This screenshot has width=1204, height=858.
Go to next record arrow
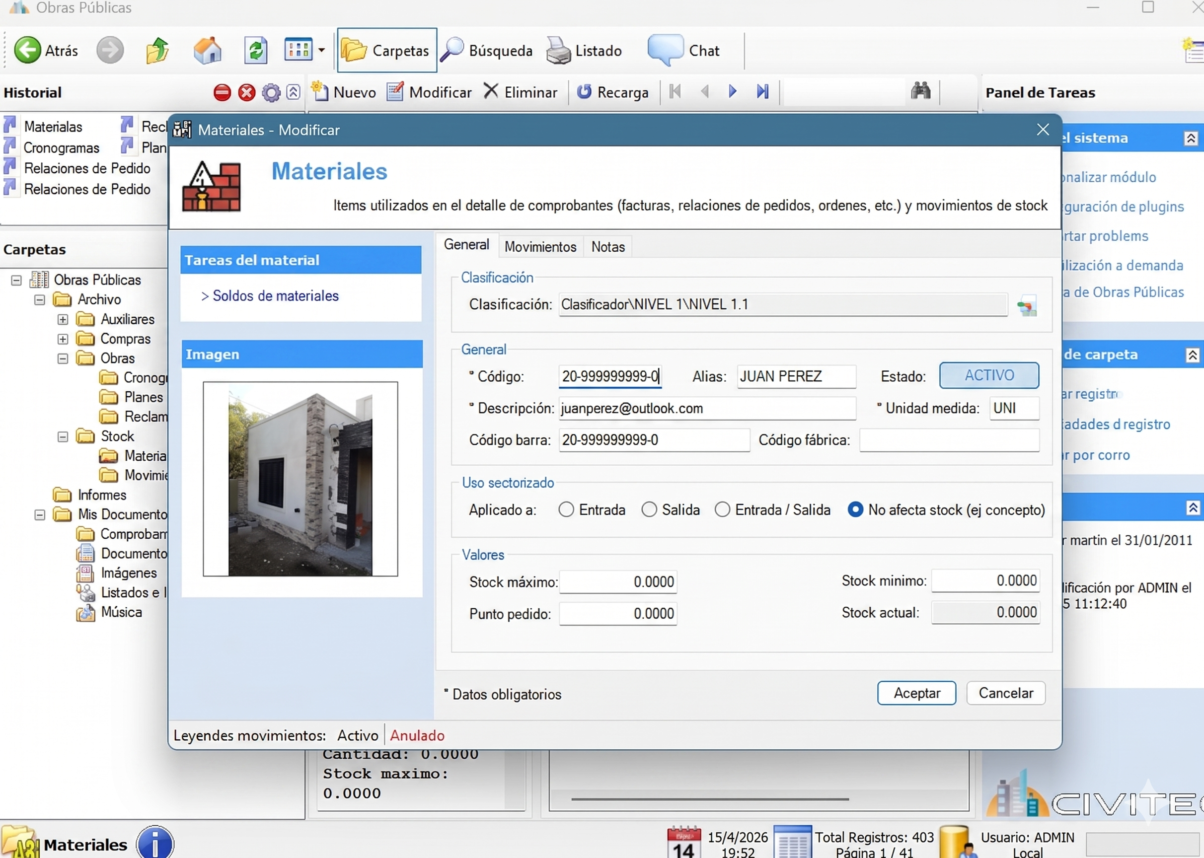(733, 91)
